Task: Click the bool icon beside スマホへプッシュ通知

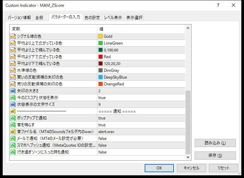Action: pyautogui.click(x=13, y=145)
